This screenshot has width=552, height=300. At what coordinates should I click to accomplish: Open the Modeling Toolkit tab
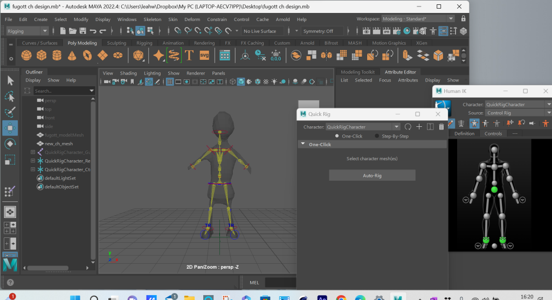pos(358,72)
